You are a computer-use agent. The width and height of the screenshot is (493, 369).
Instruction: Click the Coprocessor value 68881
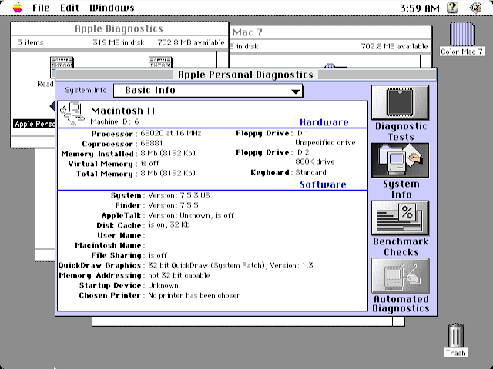pyautogui.click(x=152, y=143)
